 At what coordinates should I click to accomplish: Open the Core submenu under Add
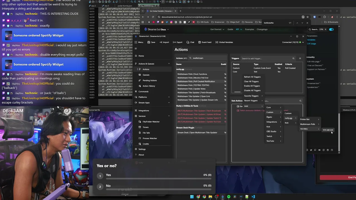pos(274,107)
